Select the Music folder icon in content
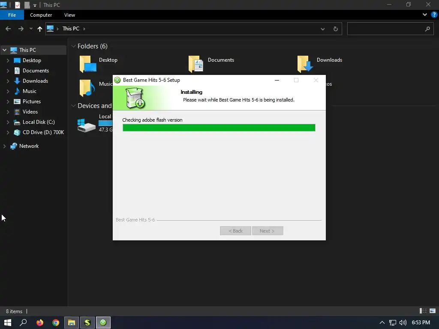The width and height of the screenshot is (439, 329). coord(87,88)
